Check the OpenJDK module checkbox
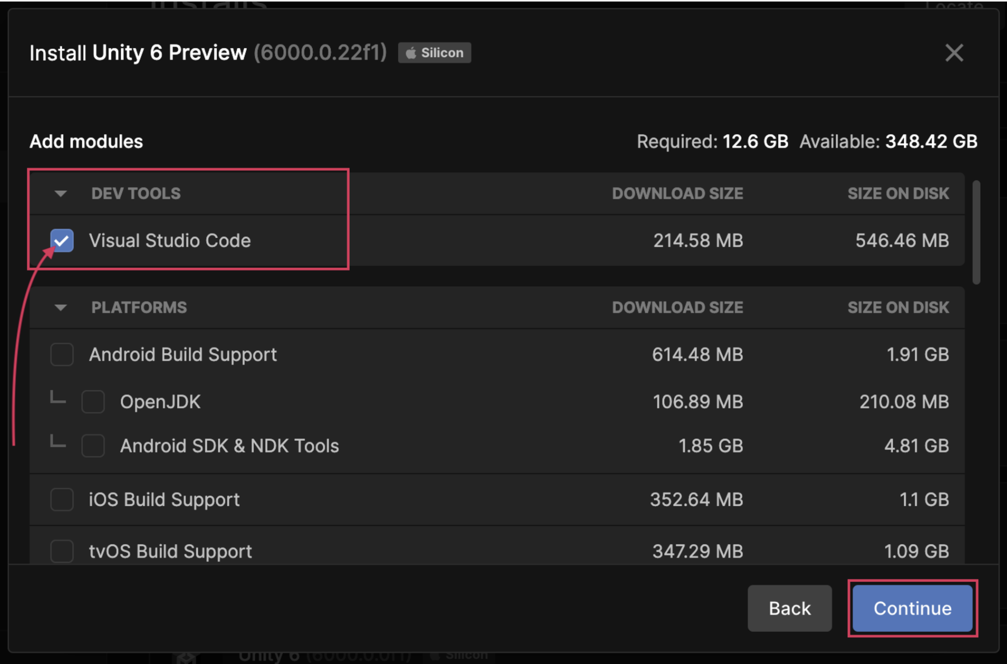 (x=93, y=402)
